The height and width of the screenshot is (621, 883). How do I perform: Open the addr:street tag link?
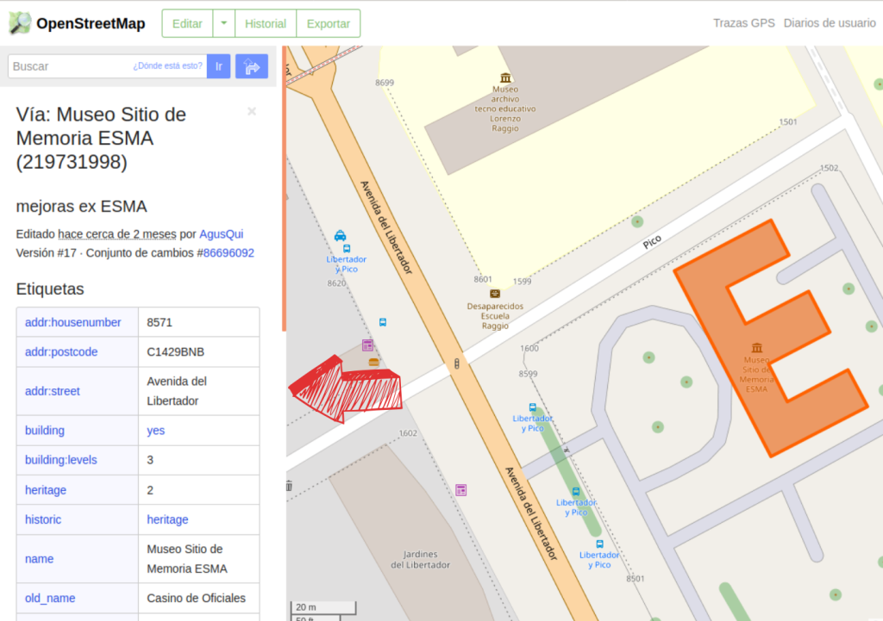pyautogui.click(x=53, y=391)
